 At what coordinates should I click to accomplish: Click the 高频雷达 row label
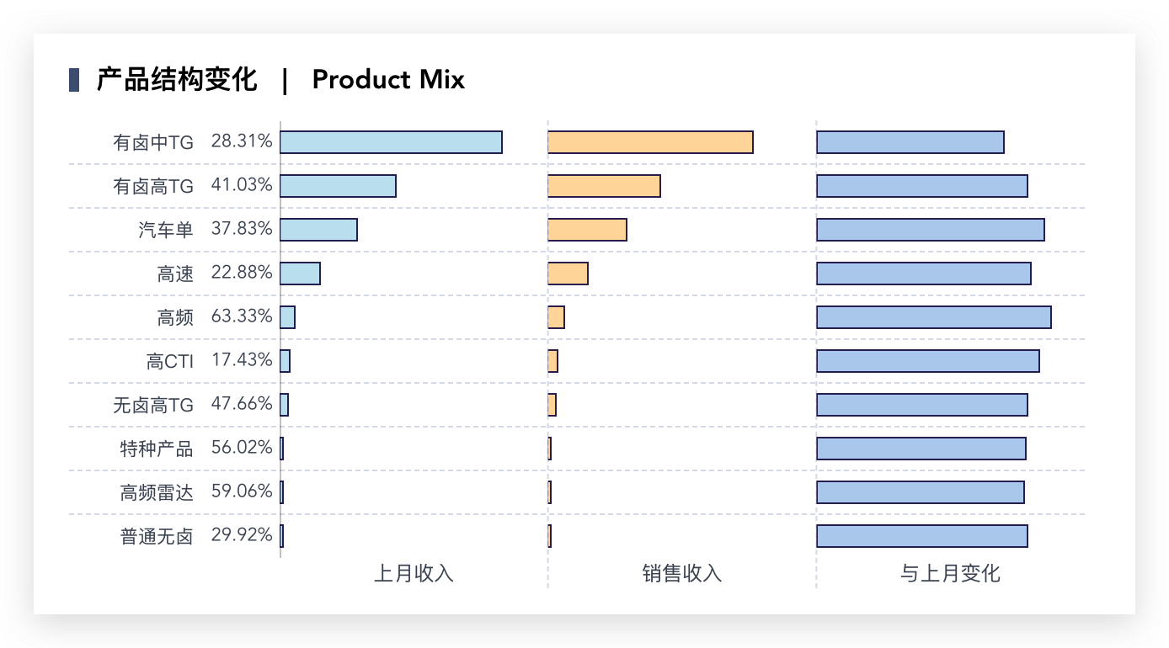pyautogui.click(x=157, y=492)
